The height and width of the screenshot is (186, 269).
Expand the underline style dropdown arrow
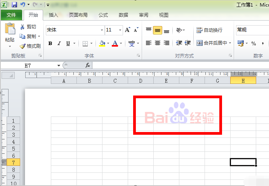74,43
